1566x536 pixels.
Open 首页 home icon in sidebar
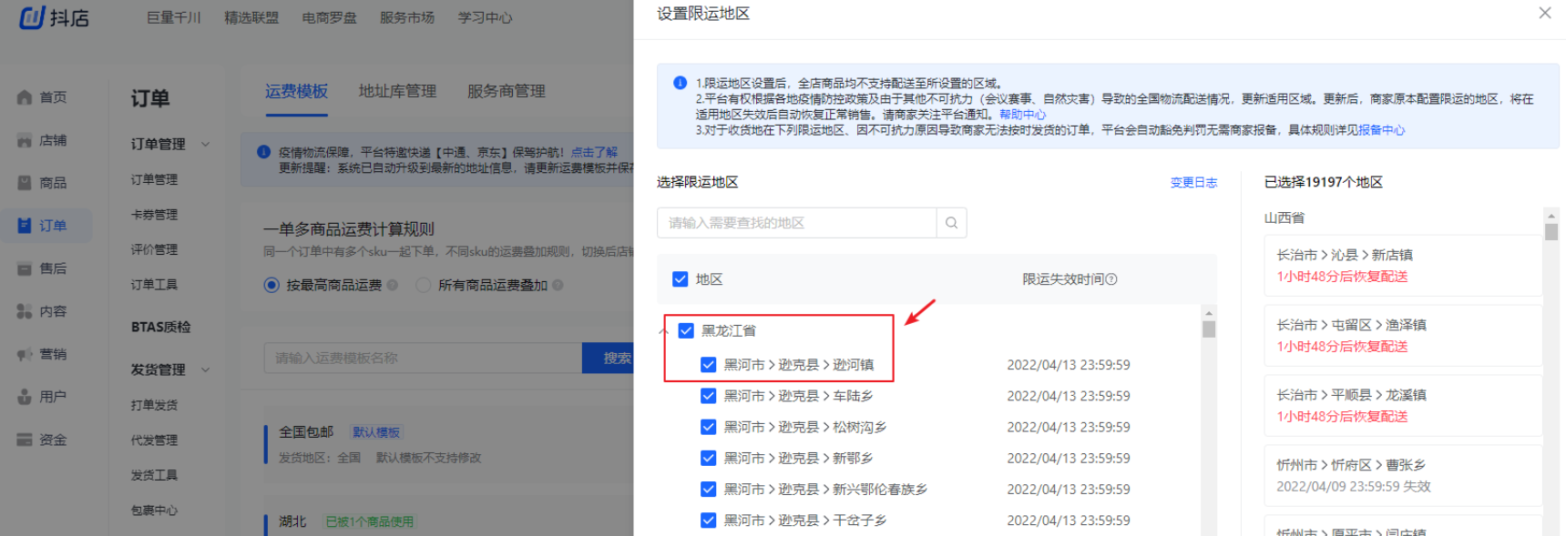(25, 97)
